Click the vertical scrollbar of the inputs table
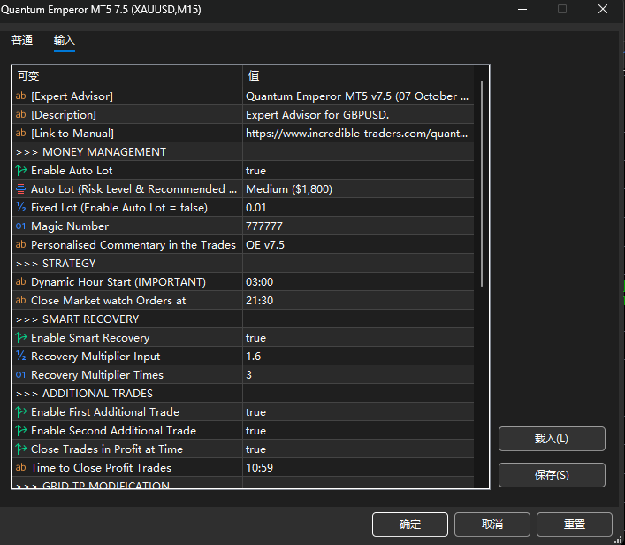The height and width of the screenshot is (545, 625). click(482, 183)
